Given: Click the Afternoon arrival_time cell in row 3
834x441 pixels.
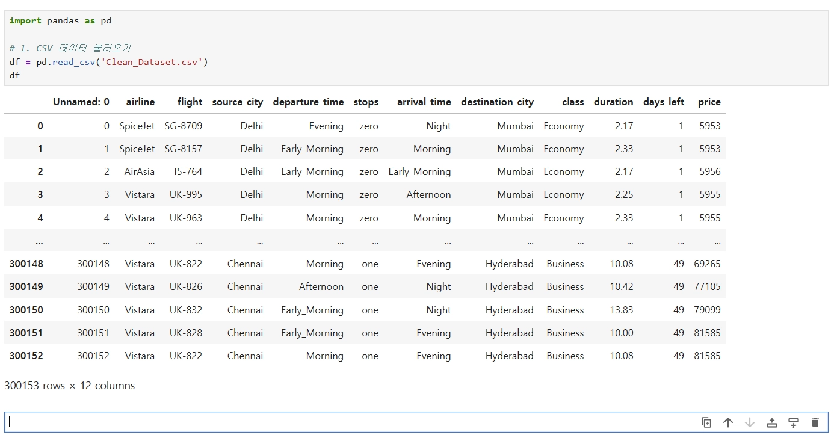Looking at the screenshot, I should 428,195.
